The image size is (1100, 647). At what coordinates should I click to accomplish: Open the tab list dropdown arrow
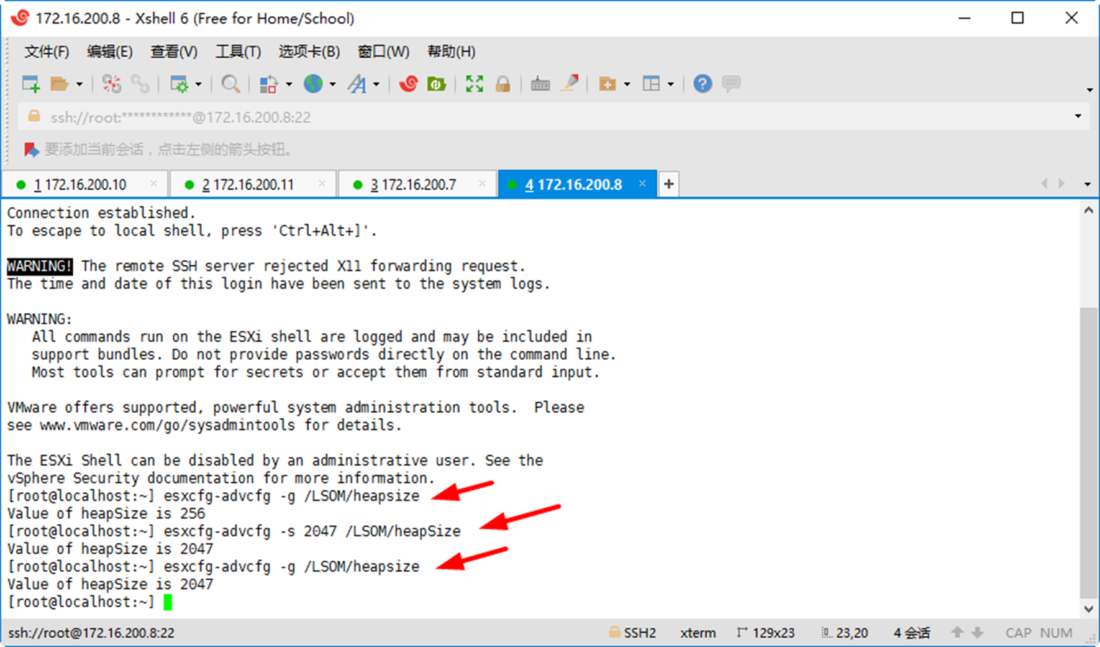point(1087,184)
